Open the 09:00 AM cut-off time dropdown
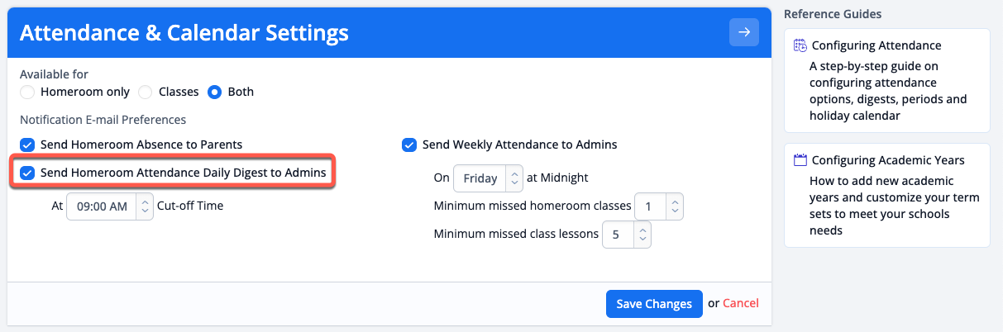This screenshot has height=332, width=1003. 109,206
